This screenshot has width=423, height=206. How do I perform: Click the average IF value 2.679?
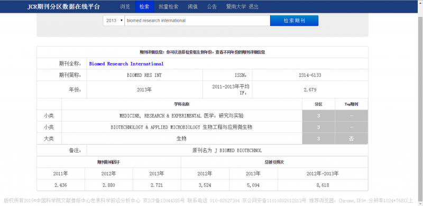310,89
